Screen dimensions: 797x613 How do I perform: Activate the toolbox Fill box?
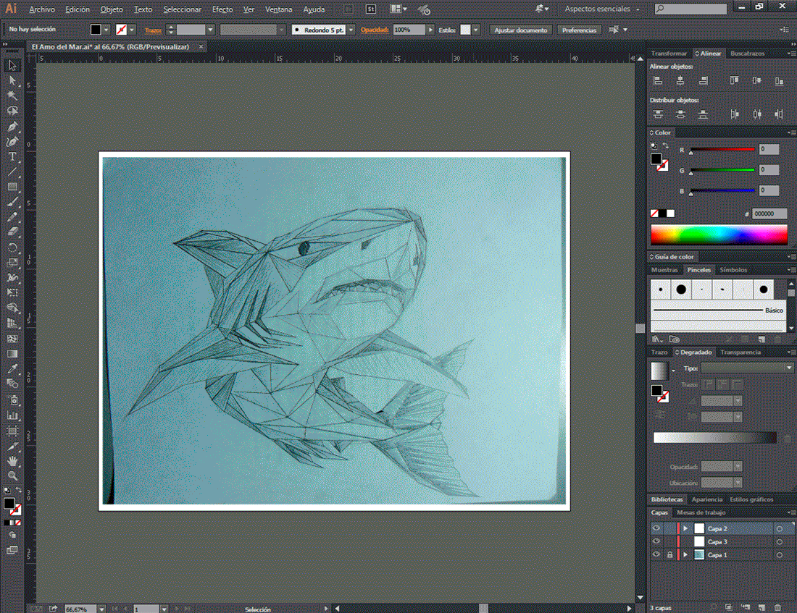click(9, 503)
